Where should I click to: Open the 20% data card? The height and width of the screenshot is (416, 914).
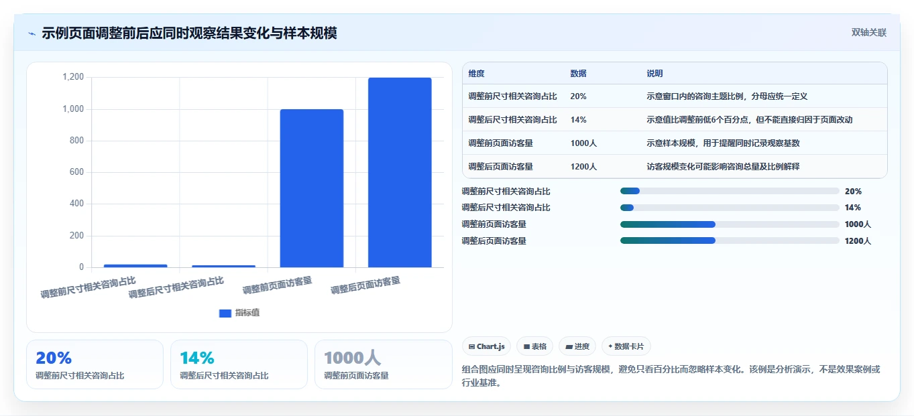coord(95,364)
